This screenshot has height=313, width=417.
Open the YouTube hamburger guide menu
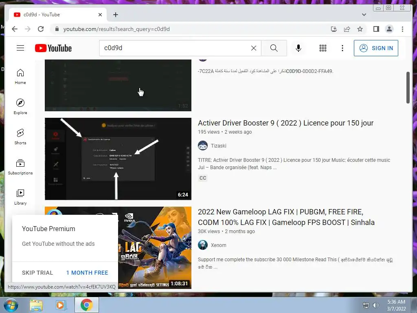[20, 48]
